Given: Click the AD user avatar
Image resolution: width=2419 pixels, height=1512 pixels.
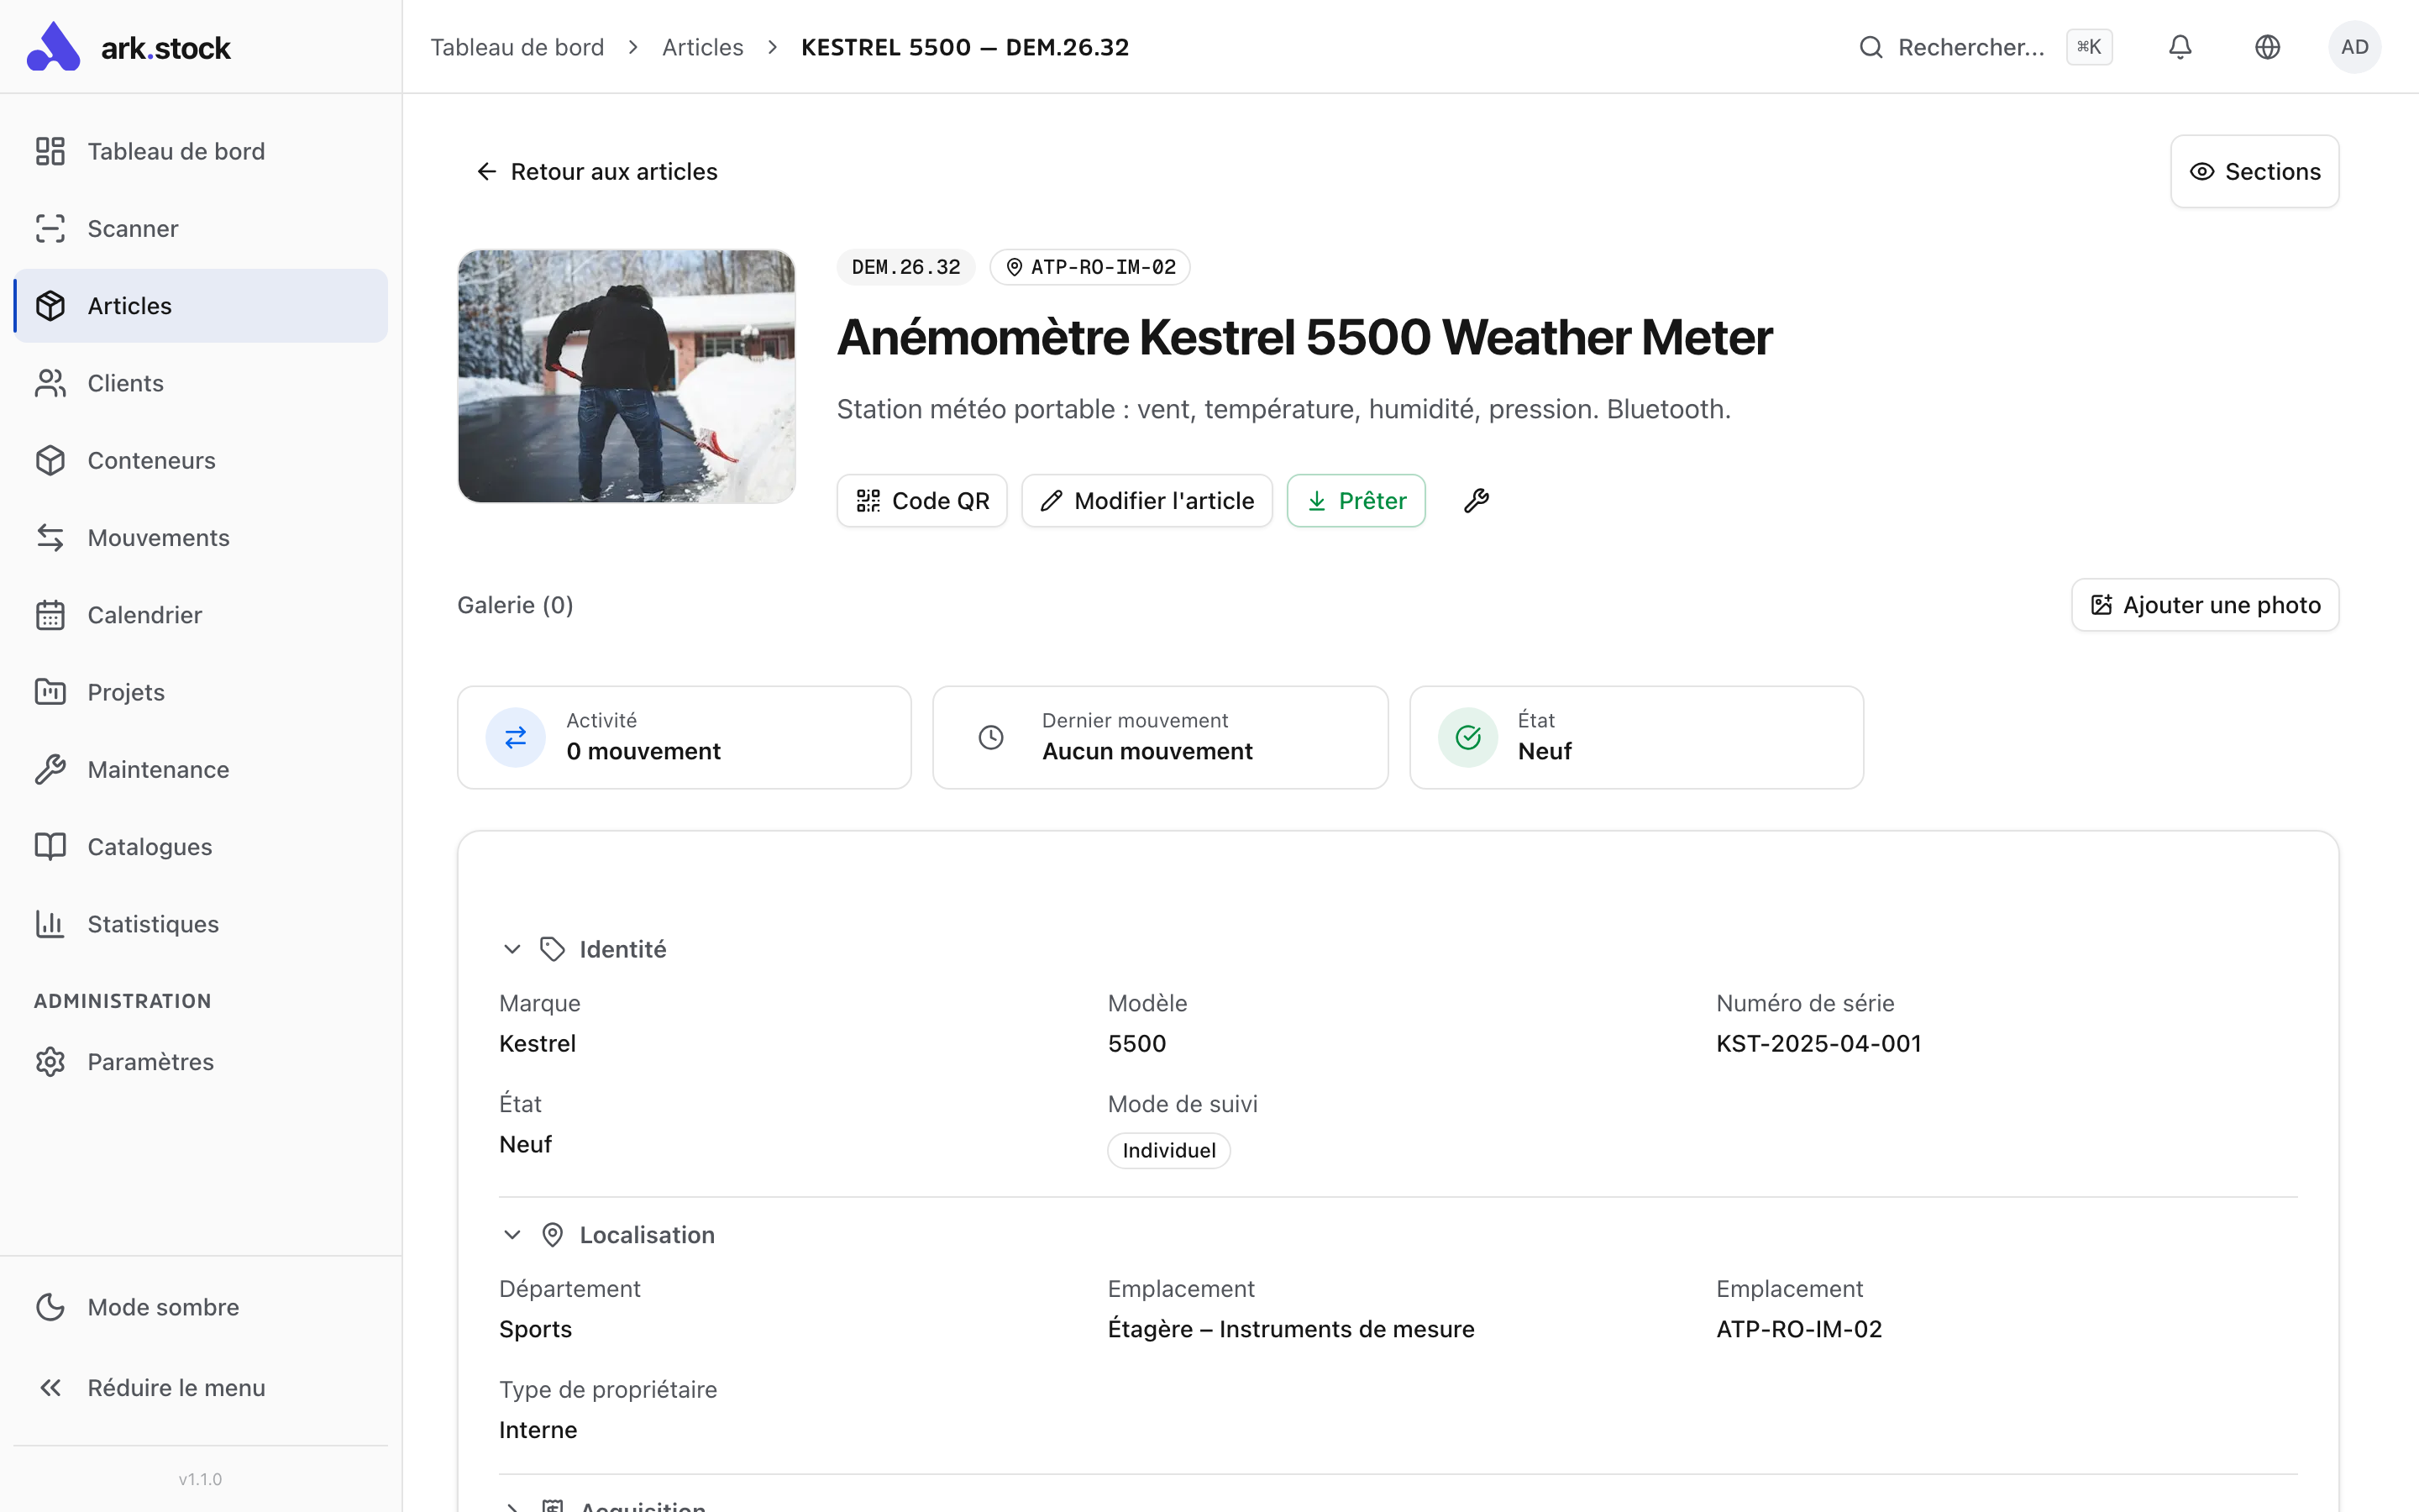Looking at the screenshot, I should [x=2354, y=47].
